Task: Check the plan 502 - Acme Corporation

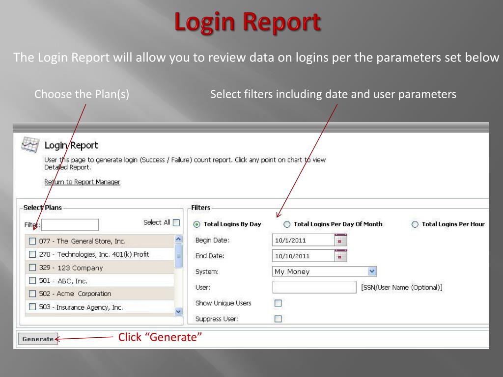Action: [x=32, y=293]
